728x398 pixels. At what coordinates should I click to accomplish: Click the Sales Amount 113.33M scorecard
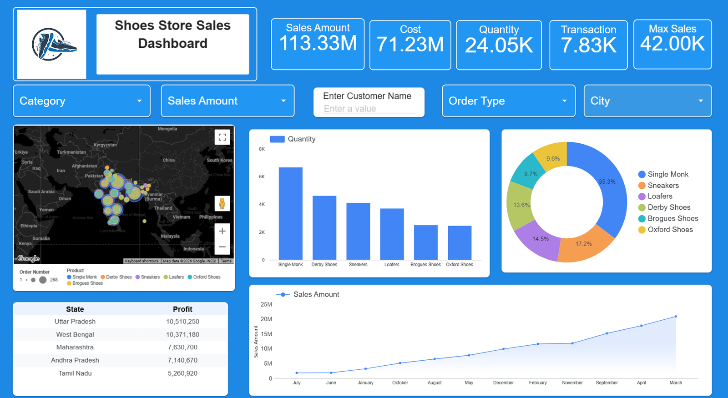tap(318, 44)
